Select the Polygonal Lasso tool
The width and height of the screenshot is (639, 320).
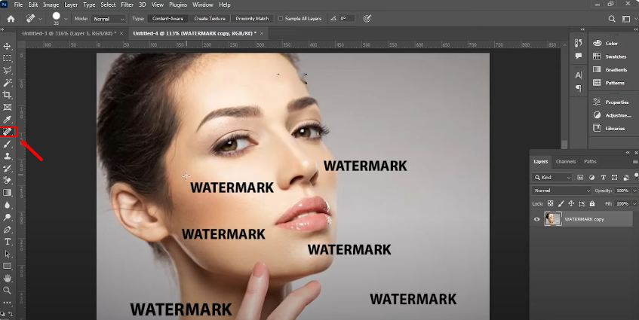pos(8,70)
